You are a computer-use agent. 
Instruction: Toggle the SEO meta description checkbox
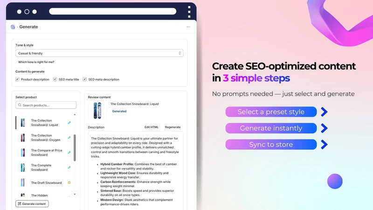click(x=84, y=79)
